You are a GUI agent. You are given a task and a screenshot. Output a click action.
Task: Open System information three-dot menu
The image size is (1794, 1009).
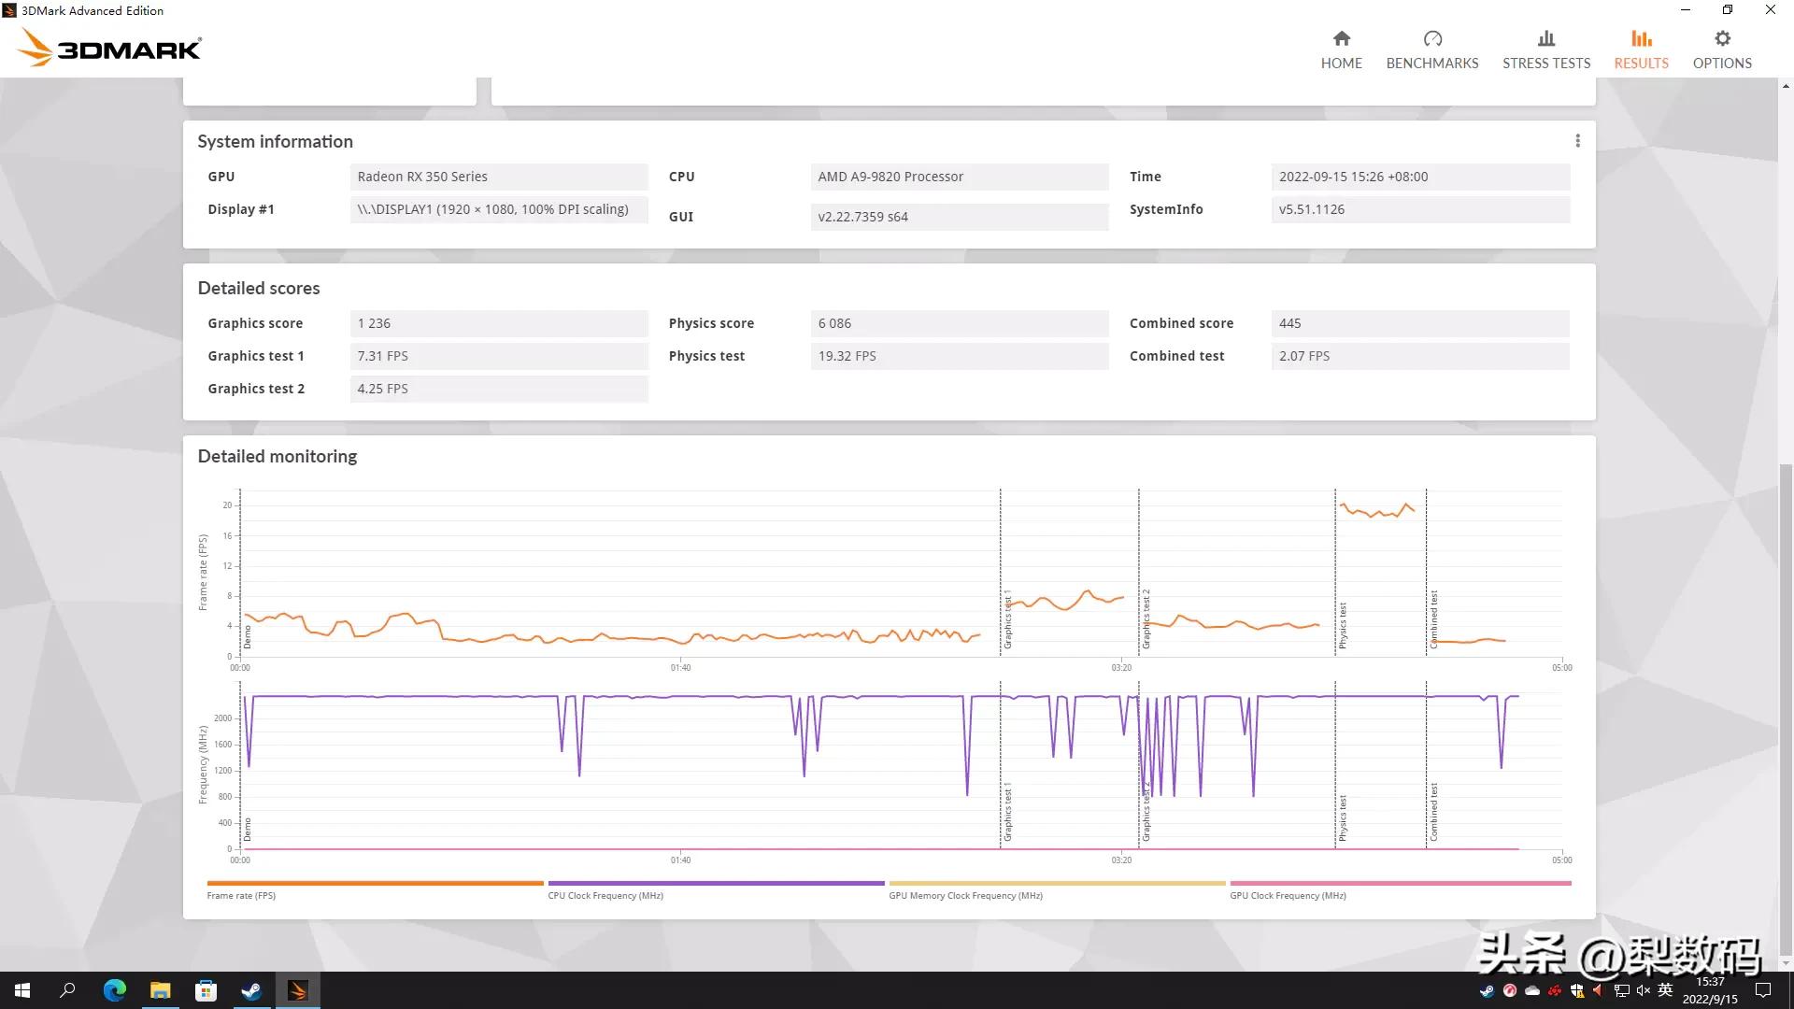1577,141
